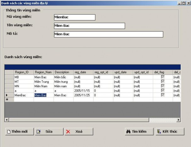The height and width of the screenshot is (147, 191).
Task: Sort by reg_date column header
Action: tap(83, 72)
